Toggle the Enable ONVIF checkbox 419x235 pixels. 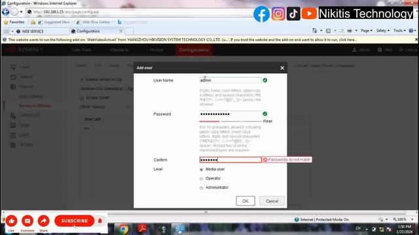(x=82, y=98)
